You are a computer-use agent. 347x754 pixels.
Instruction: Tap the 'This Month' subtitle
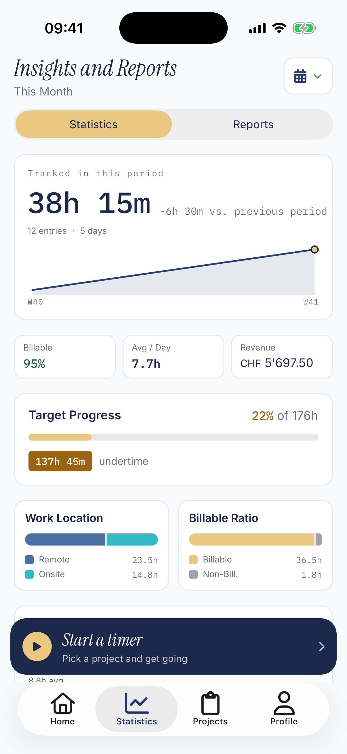click(43, 92)
